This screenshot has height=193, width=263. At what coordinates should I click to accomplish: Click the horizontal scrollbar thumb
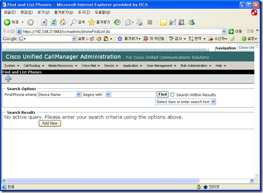pyautogui.click(x=103, y=180)
